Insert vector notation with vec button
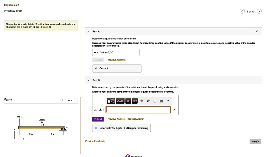Viewport: 269px width, 157px height. [134, 101]
